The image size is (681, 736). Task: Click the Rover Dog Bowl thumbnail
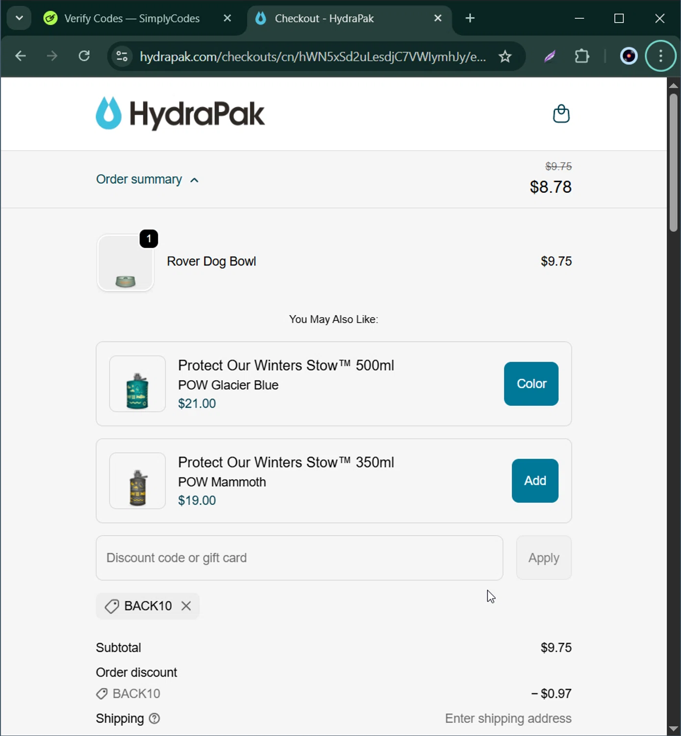[126, 263]
